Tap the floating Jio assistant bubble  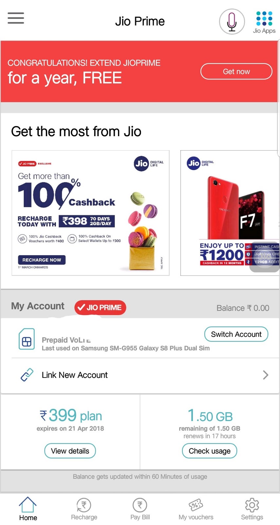point(265,257)
